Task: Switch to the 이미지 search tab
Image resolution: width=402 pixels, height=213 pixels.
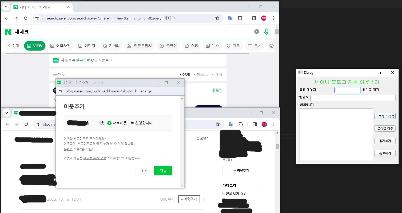Action: point(87,46)
